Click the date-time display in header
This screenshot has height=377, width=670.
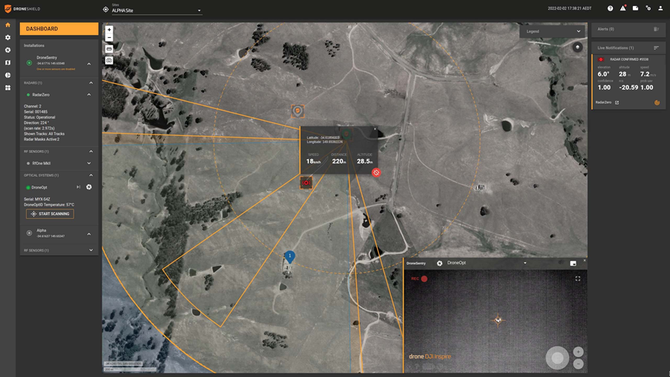click(x=570, y=8)
